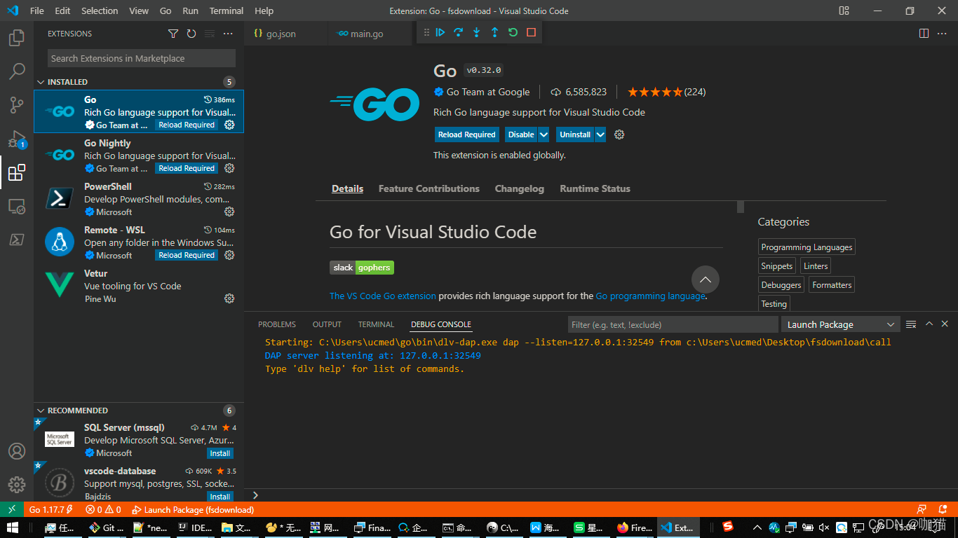Click split editor right icon

coord(924,34)
